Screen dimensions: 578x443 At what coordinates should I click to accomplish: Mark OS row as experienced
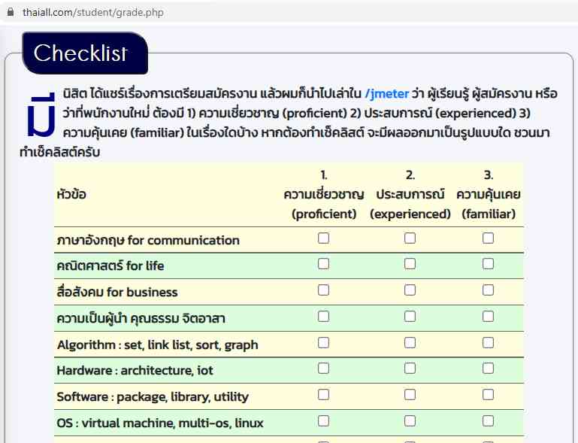pos(410,421)
